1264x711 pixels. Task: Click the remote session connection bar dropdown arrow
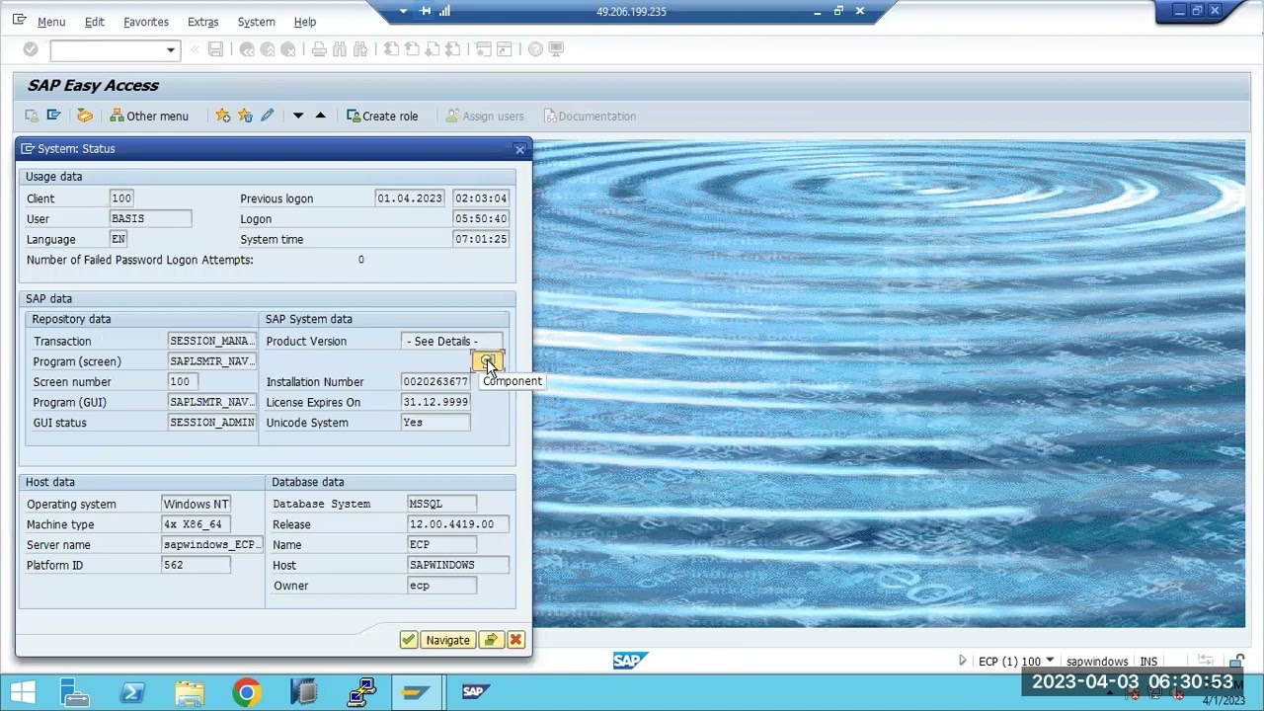(403, 11)
